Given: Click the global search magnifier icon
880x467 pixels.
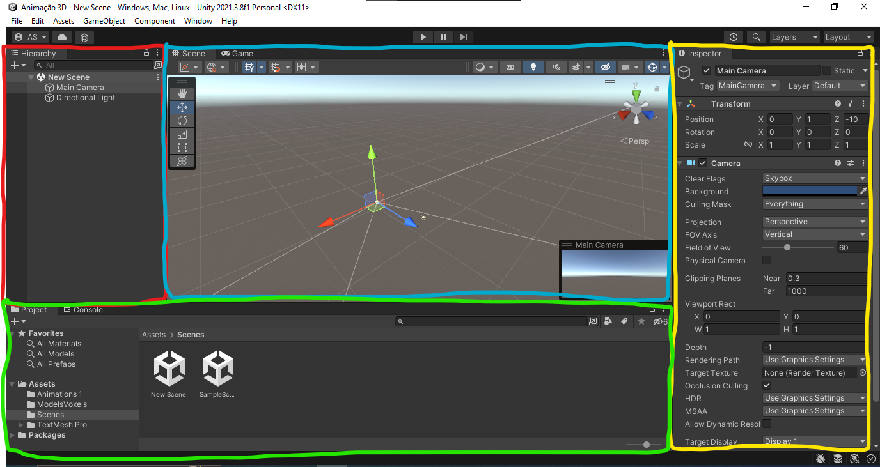Looking at the screenshot, I should (757, 37).
